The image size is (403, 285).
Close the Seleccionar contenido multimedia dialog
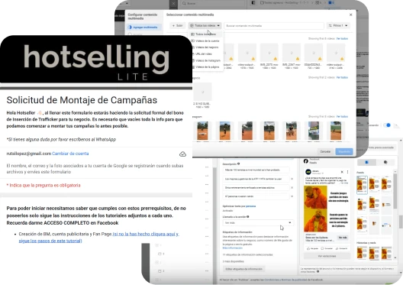[x=351, y=15]
